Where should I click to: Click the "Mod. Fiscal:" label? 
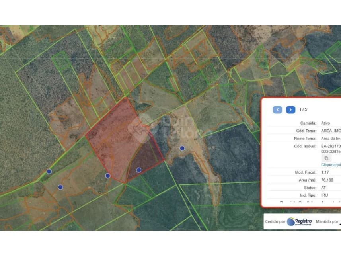pyautogui.click(x=306, y=172)
